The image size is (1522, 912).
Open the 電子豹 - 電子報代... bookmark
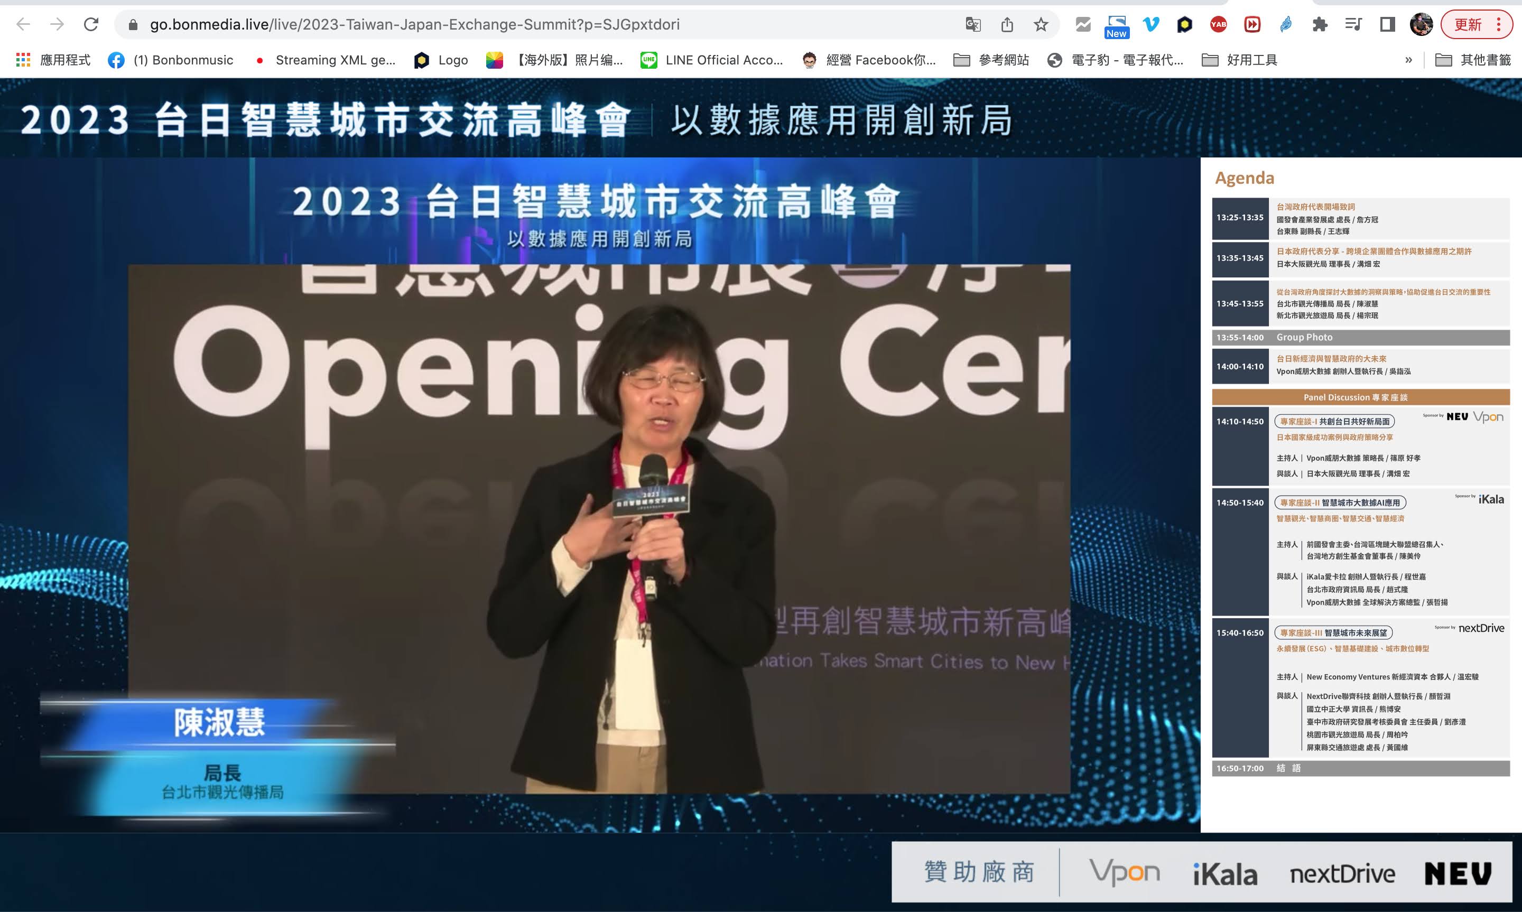1115,60
